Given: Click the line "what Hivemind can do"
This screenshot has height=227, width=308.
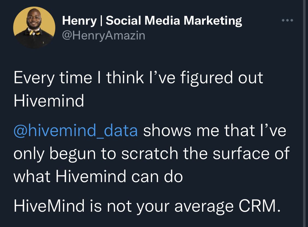Looking at the screenshot, I should click(x=98, y=176).
